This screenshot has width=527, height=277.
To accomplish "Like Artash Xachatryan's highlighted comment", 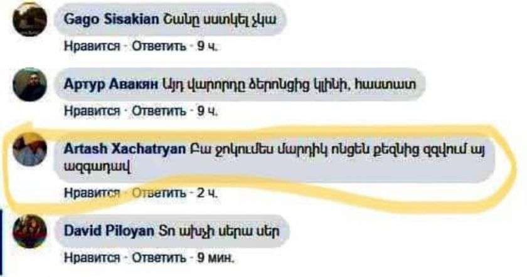I will pos(92,193).
